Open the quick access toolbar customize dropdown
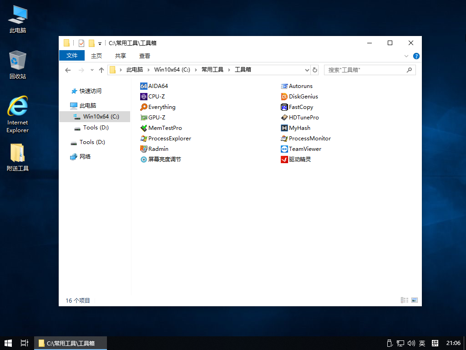This screenshot has width=466, height=350. (100, 44)
